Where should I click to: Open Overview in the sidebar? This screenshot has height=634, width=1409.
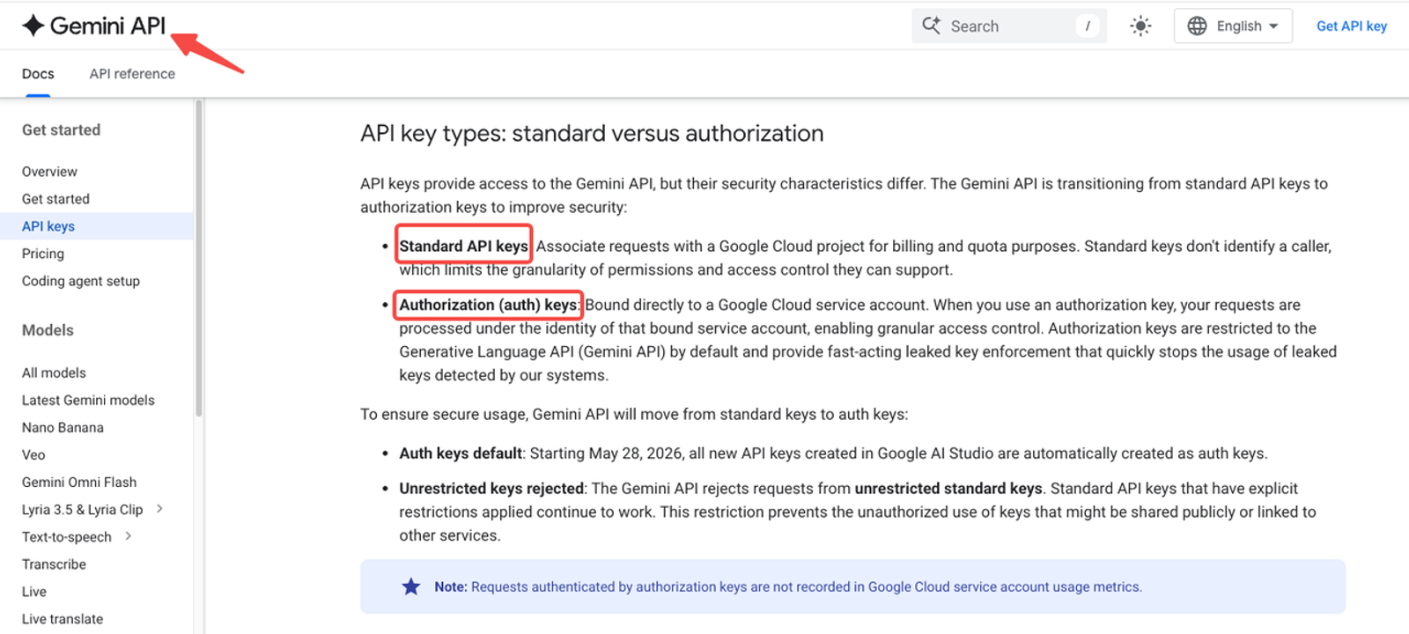49,172
